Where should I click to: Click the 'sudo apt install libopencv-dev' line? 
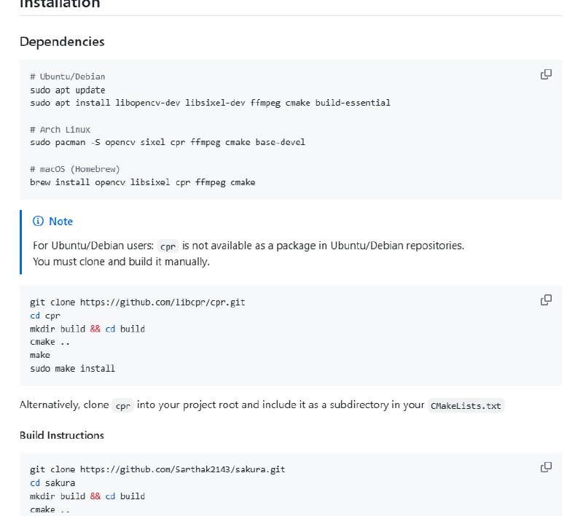[x=210, y=103]
